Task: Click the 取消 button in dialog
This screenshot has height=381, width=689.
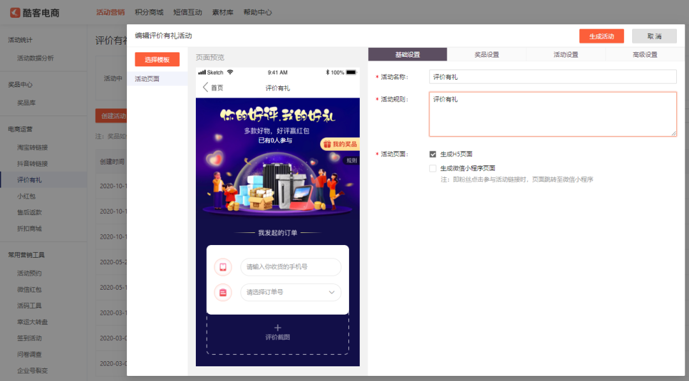Action: [x=655, y=36]
